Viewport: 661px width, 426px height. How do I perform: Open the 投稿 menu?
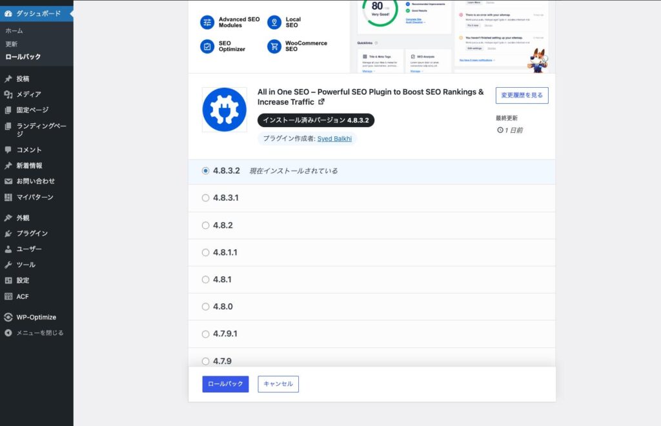[x=23, y=79]
